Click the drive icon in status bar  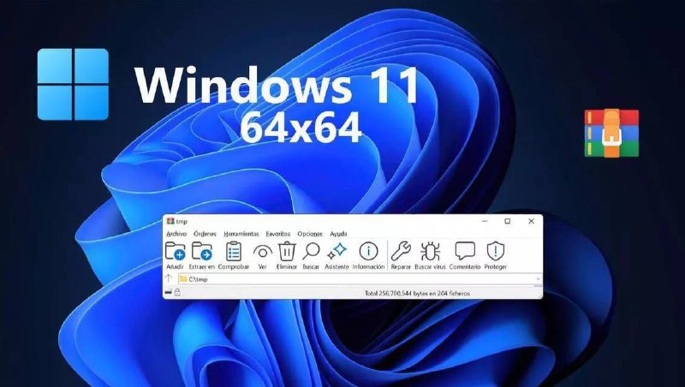pyautogui.click(x=168, y=293)
